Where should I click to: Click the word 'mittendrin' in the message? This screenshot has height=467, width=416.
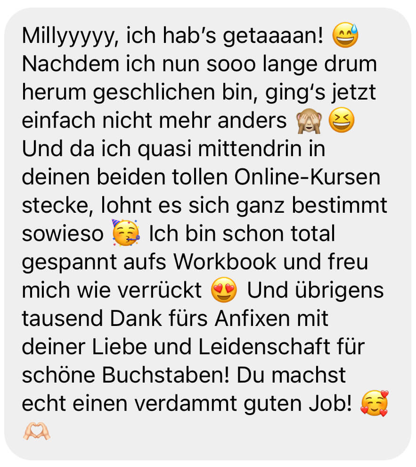[x=250, y=149]
